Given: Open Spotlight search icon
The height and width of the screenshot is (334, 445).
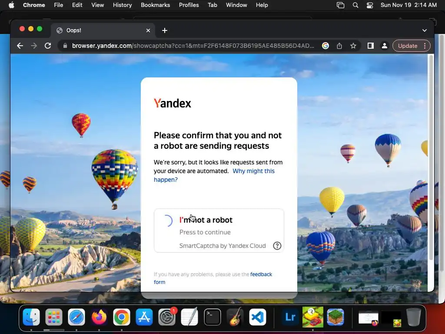Looking at the screenshot, I should coord(355,5).
